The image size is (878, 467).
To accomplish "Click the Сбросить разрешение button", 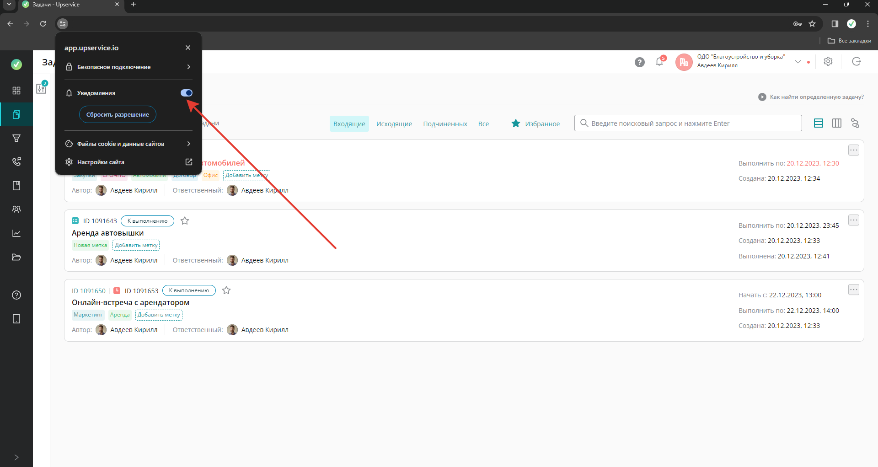I will coord(118,114).
